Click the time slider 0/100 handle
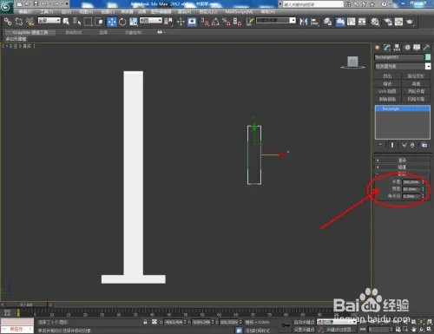Viewport: 434px width, 334px height. 27,305
